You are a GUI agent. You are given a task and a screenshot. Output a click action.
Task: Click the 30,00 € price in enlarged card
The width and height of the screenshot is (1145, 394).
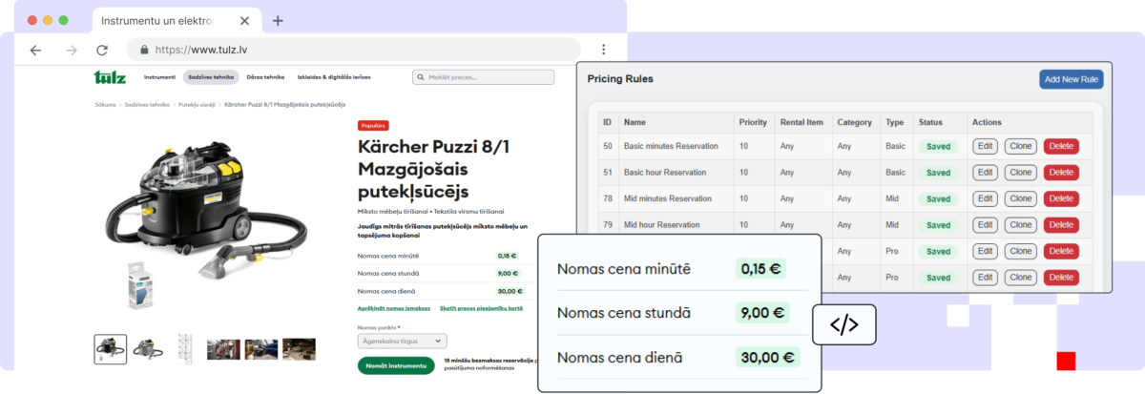tap(768, 357)
